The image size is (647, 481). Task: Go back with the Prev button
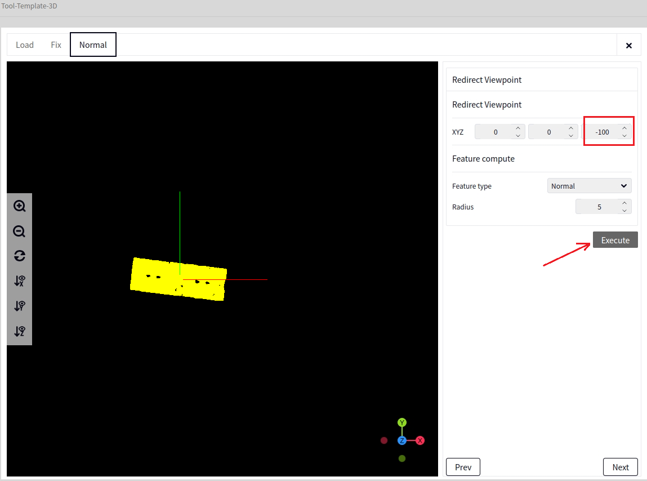tap(463, 467)
